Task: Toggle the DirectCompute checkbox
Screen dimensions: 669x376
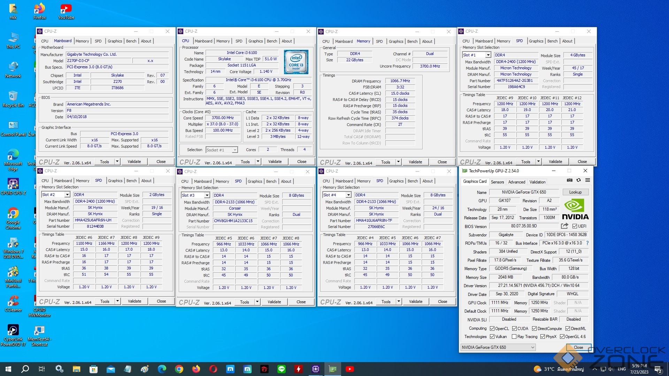Action: pos(534,329)
